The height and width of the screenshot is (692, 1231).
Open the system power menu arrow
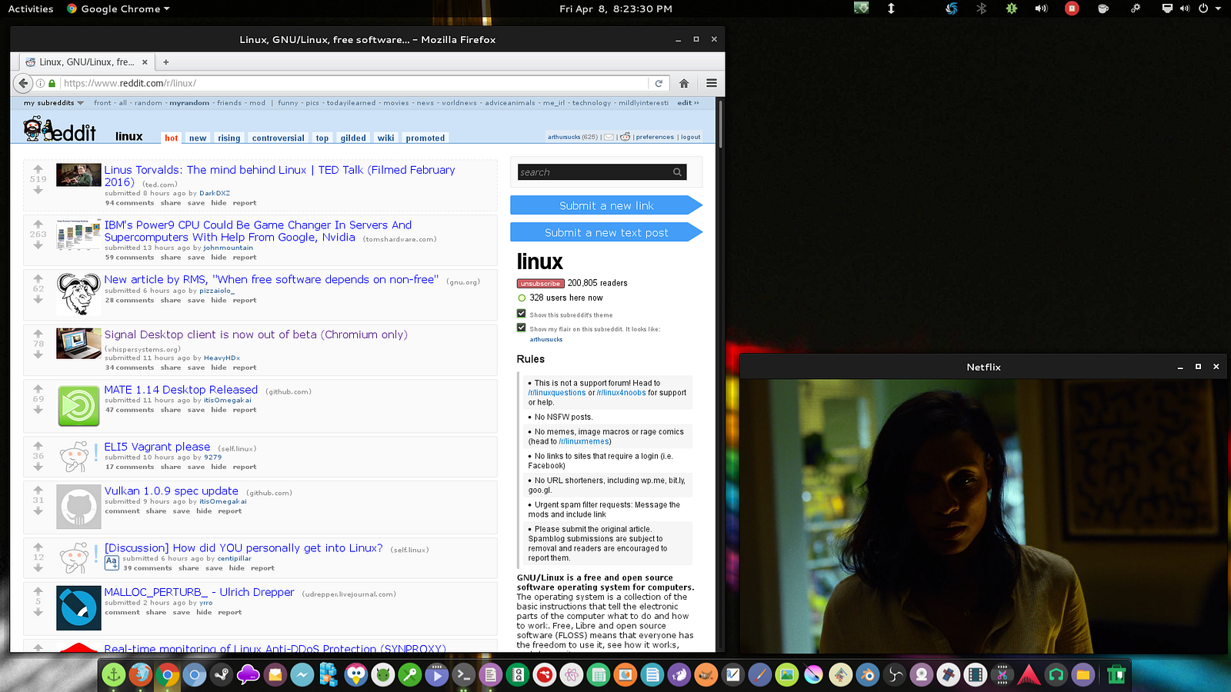pyautogui.click(x=1218, y=8)
